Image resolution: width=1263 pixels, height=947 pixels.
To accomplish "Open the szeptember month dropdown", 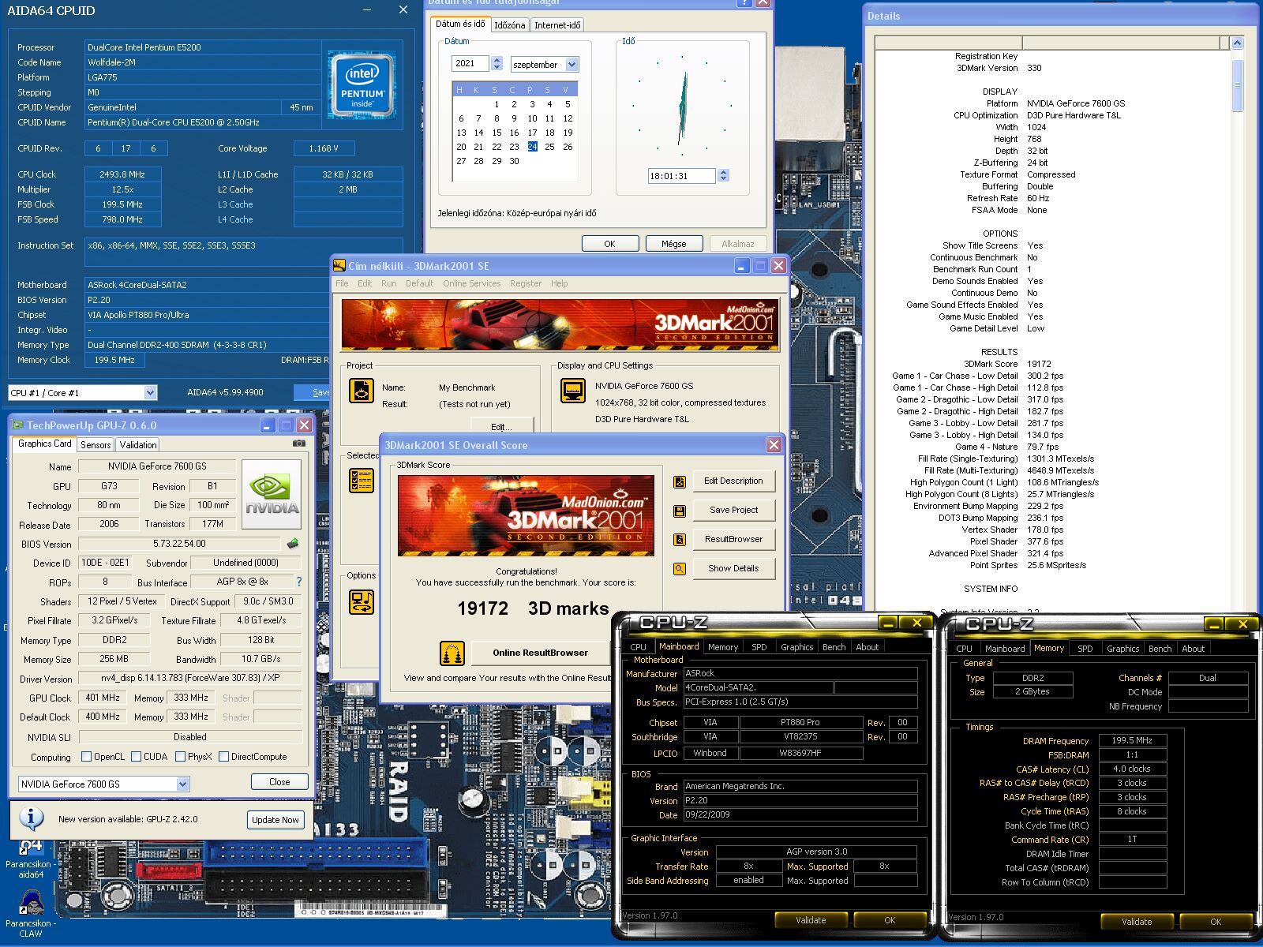I will click(572, 64).
